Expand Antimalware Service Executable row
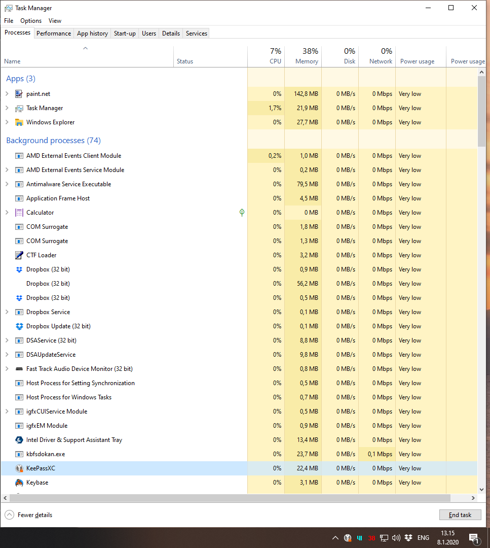This screenshot has height=548, width=490. (7, 184)
